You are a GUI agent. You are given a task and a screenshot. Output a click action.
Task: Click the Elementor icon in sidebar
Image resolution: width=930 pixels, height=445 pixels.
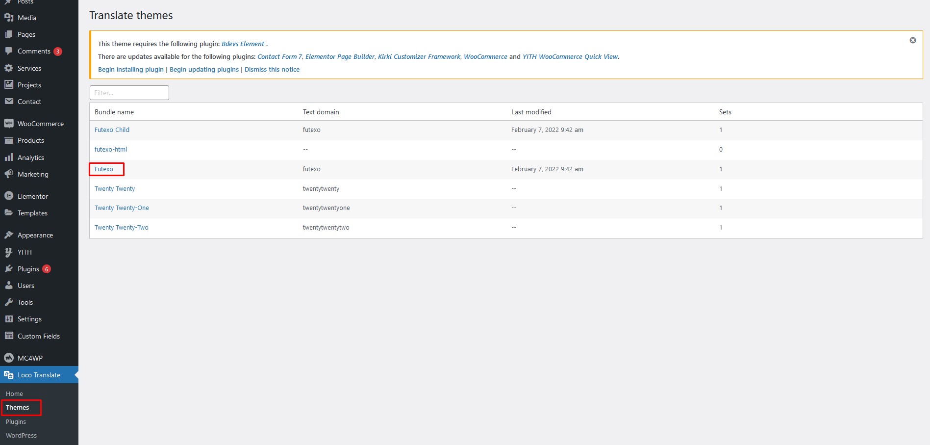click(9, 196)
